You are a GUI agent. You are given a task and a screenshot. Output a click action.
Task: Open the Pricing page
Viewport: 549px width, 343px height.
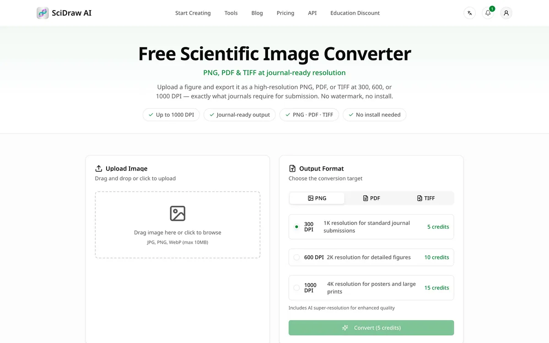(285, 13)
